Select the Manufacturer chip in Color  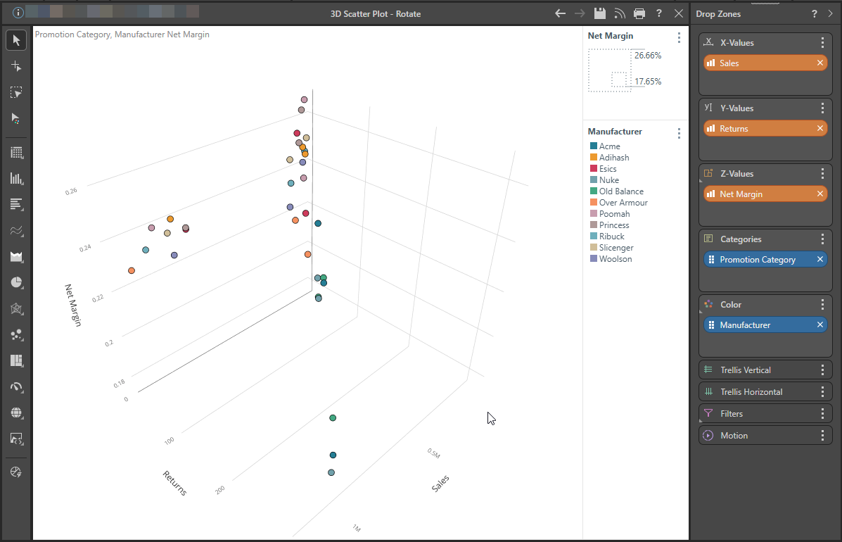click(765, 325)
